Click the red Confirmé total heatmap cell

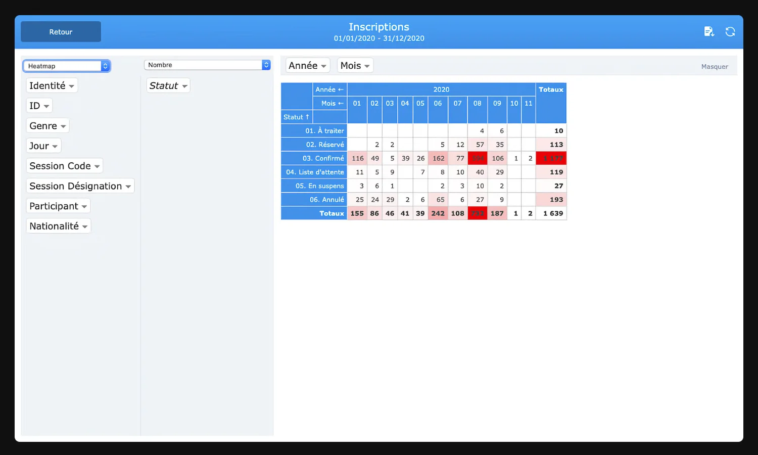(551, 158)
